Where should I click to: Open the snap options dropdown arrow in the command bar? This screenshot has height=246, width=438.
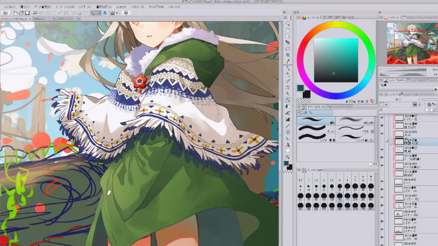[117, 13]
